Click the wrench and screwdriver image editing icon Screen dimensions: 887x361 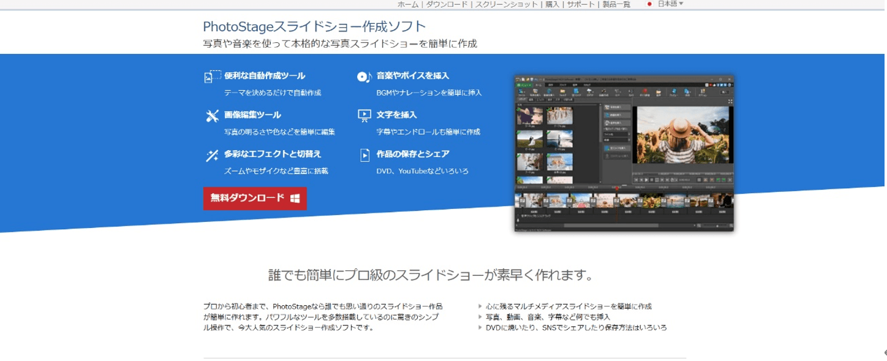point(212,116)
